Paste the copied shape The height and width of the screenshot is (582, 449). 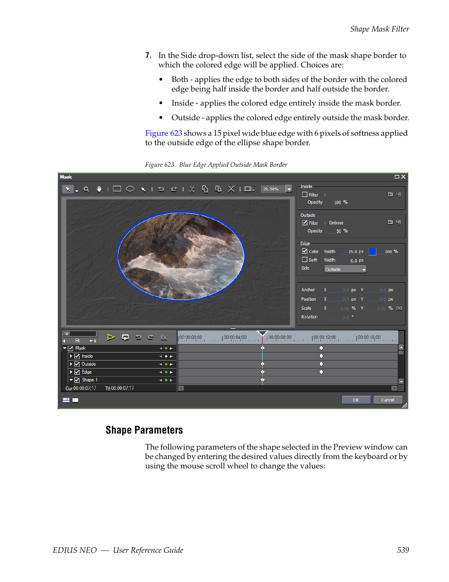point(218,189)
